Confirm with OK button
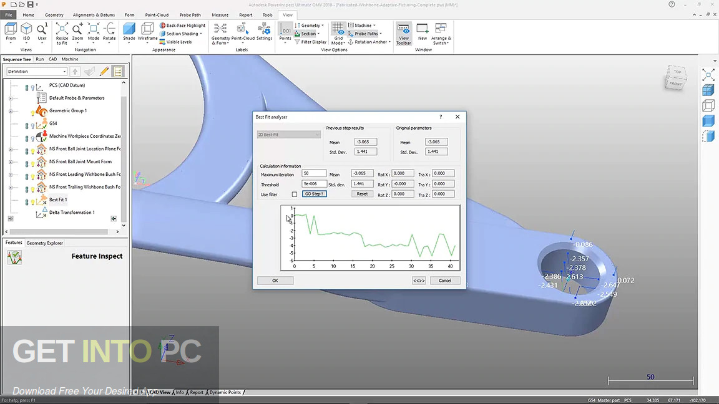 (x=275, y=281)
